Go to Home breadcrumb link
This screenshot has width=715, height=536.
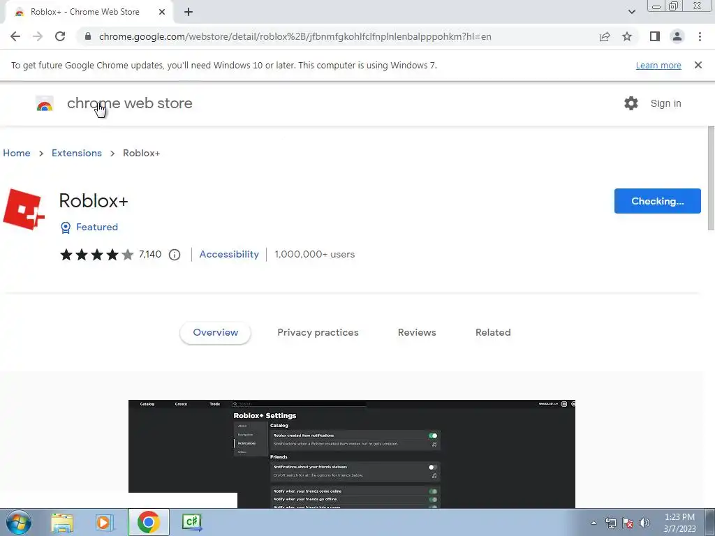click(x=17, y=153)
